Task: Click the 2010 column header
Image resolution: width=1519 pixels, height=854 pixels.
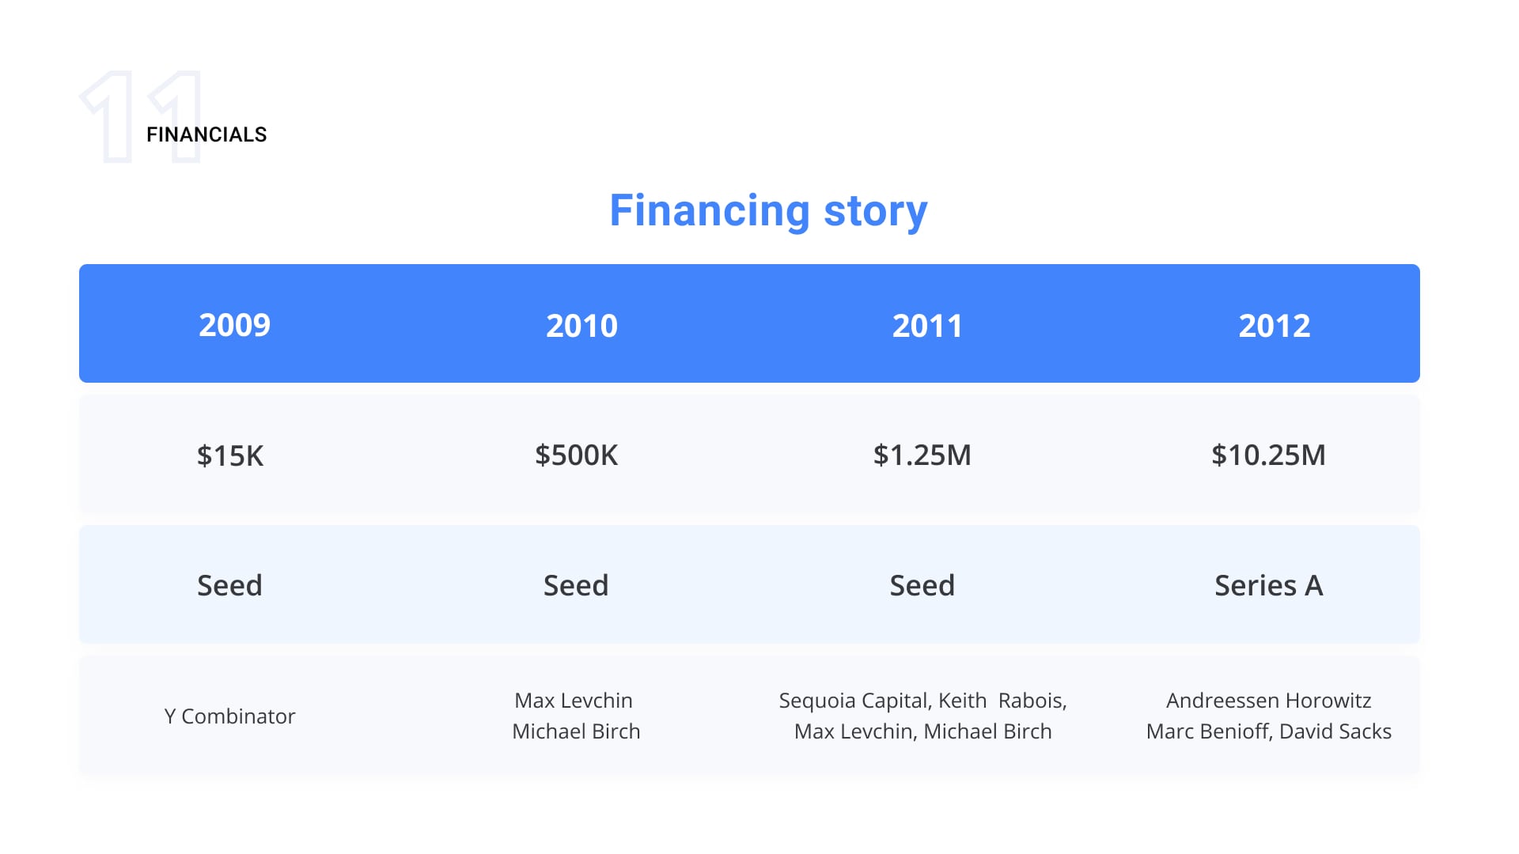Action: point(581,326)
